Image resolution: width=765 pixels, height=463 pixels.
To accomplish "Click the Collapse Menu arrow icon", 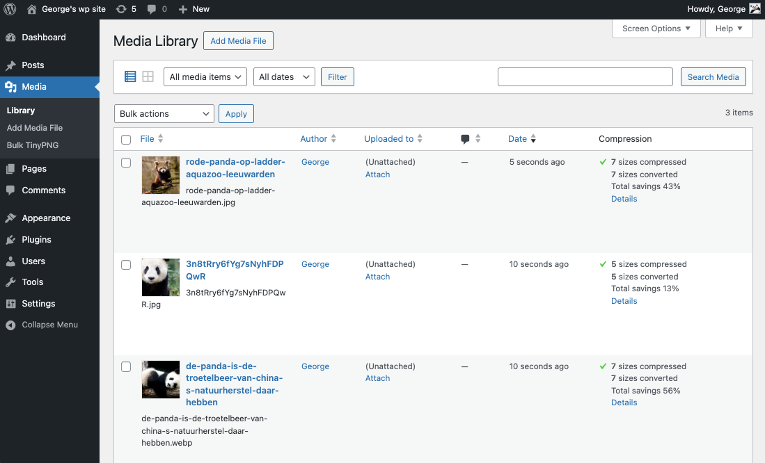I will [10, 325].
